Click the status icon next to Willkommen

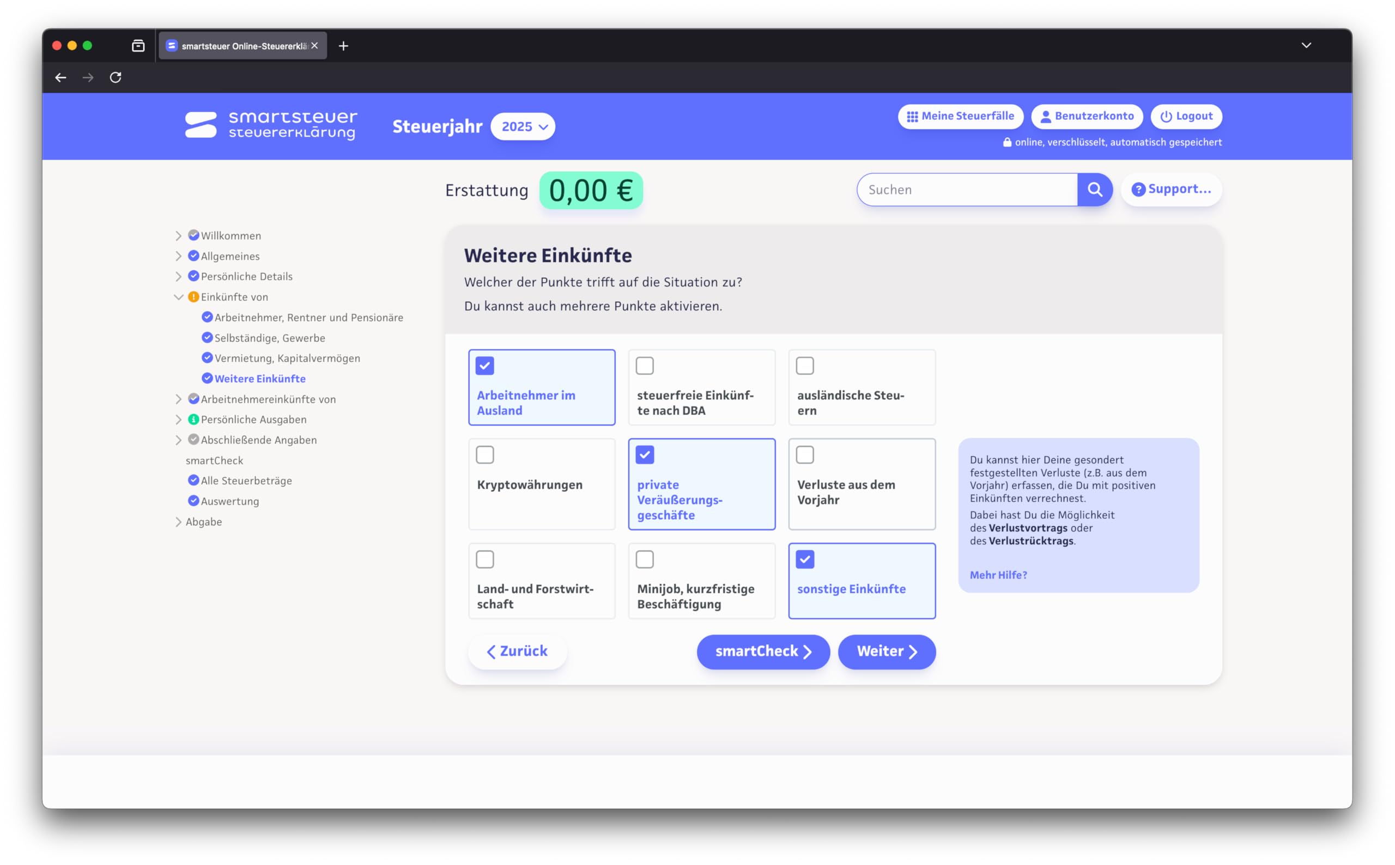tap(193, 235)
